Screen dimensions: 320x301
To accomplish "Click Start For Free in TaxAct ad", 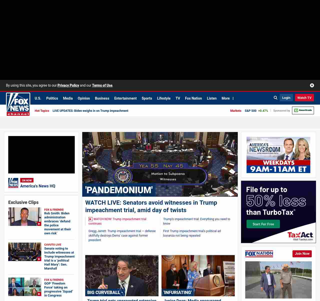I will coord(263,224).
